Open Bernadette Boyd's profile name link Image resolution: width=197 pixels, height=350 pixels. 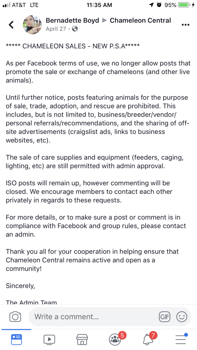(x=72, y=20)
